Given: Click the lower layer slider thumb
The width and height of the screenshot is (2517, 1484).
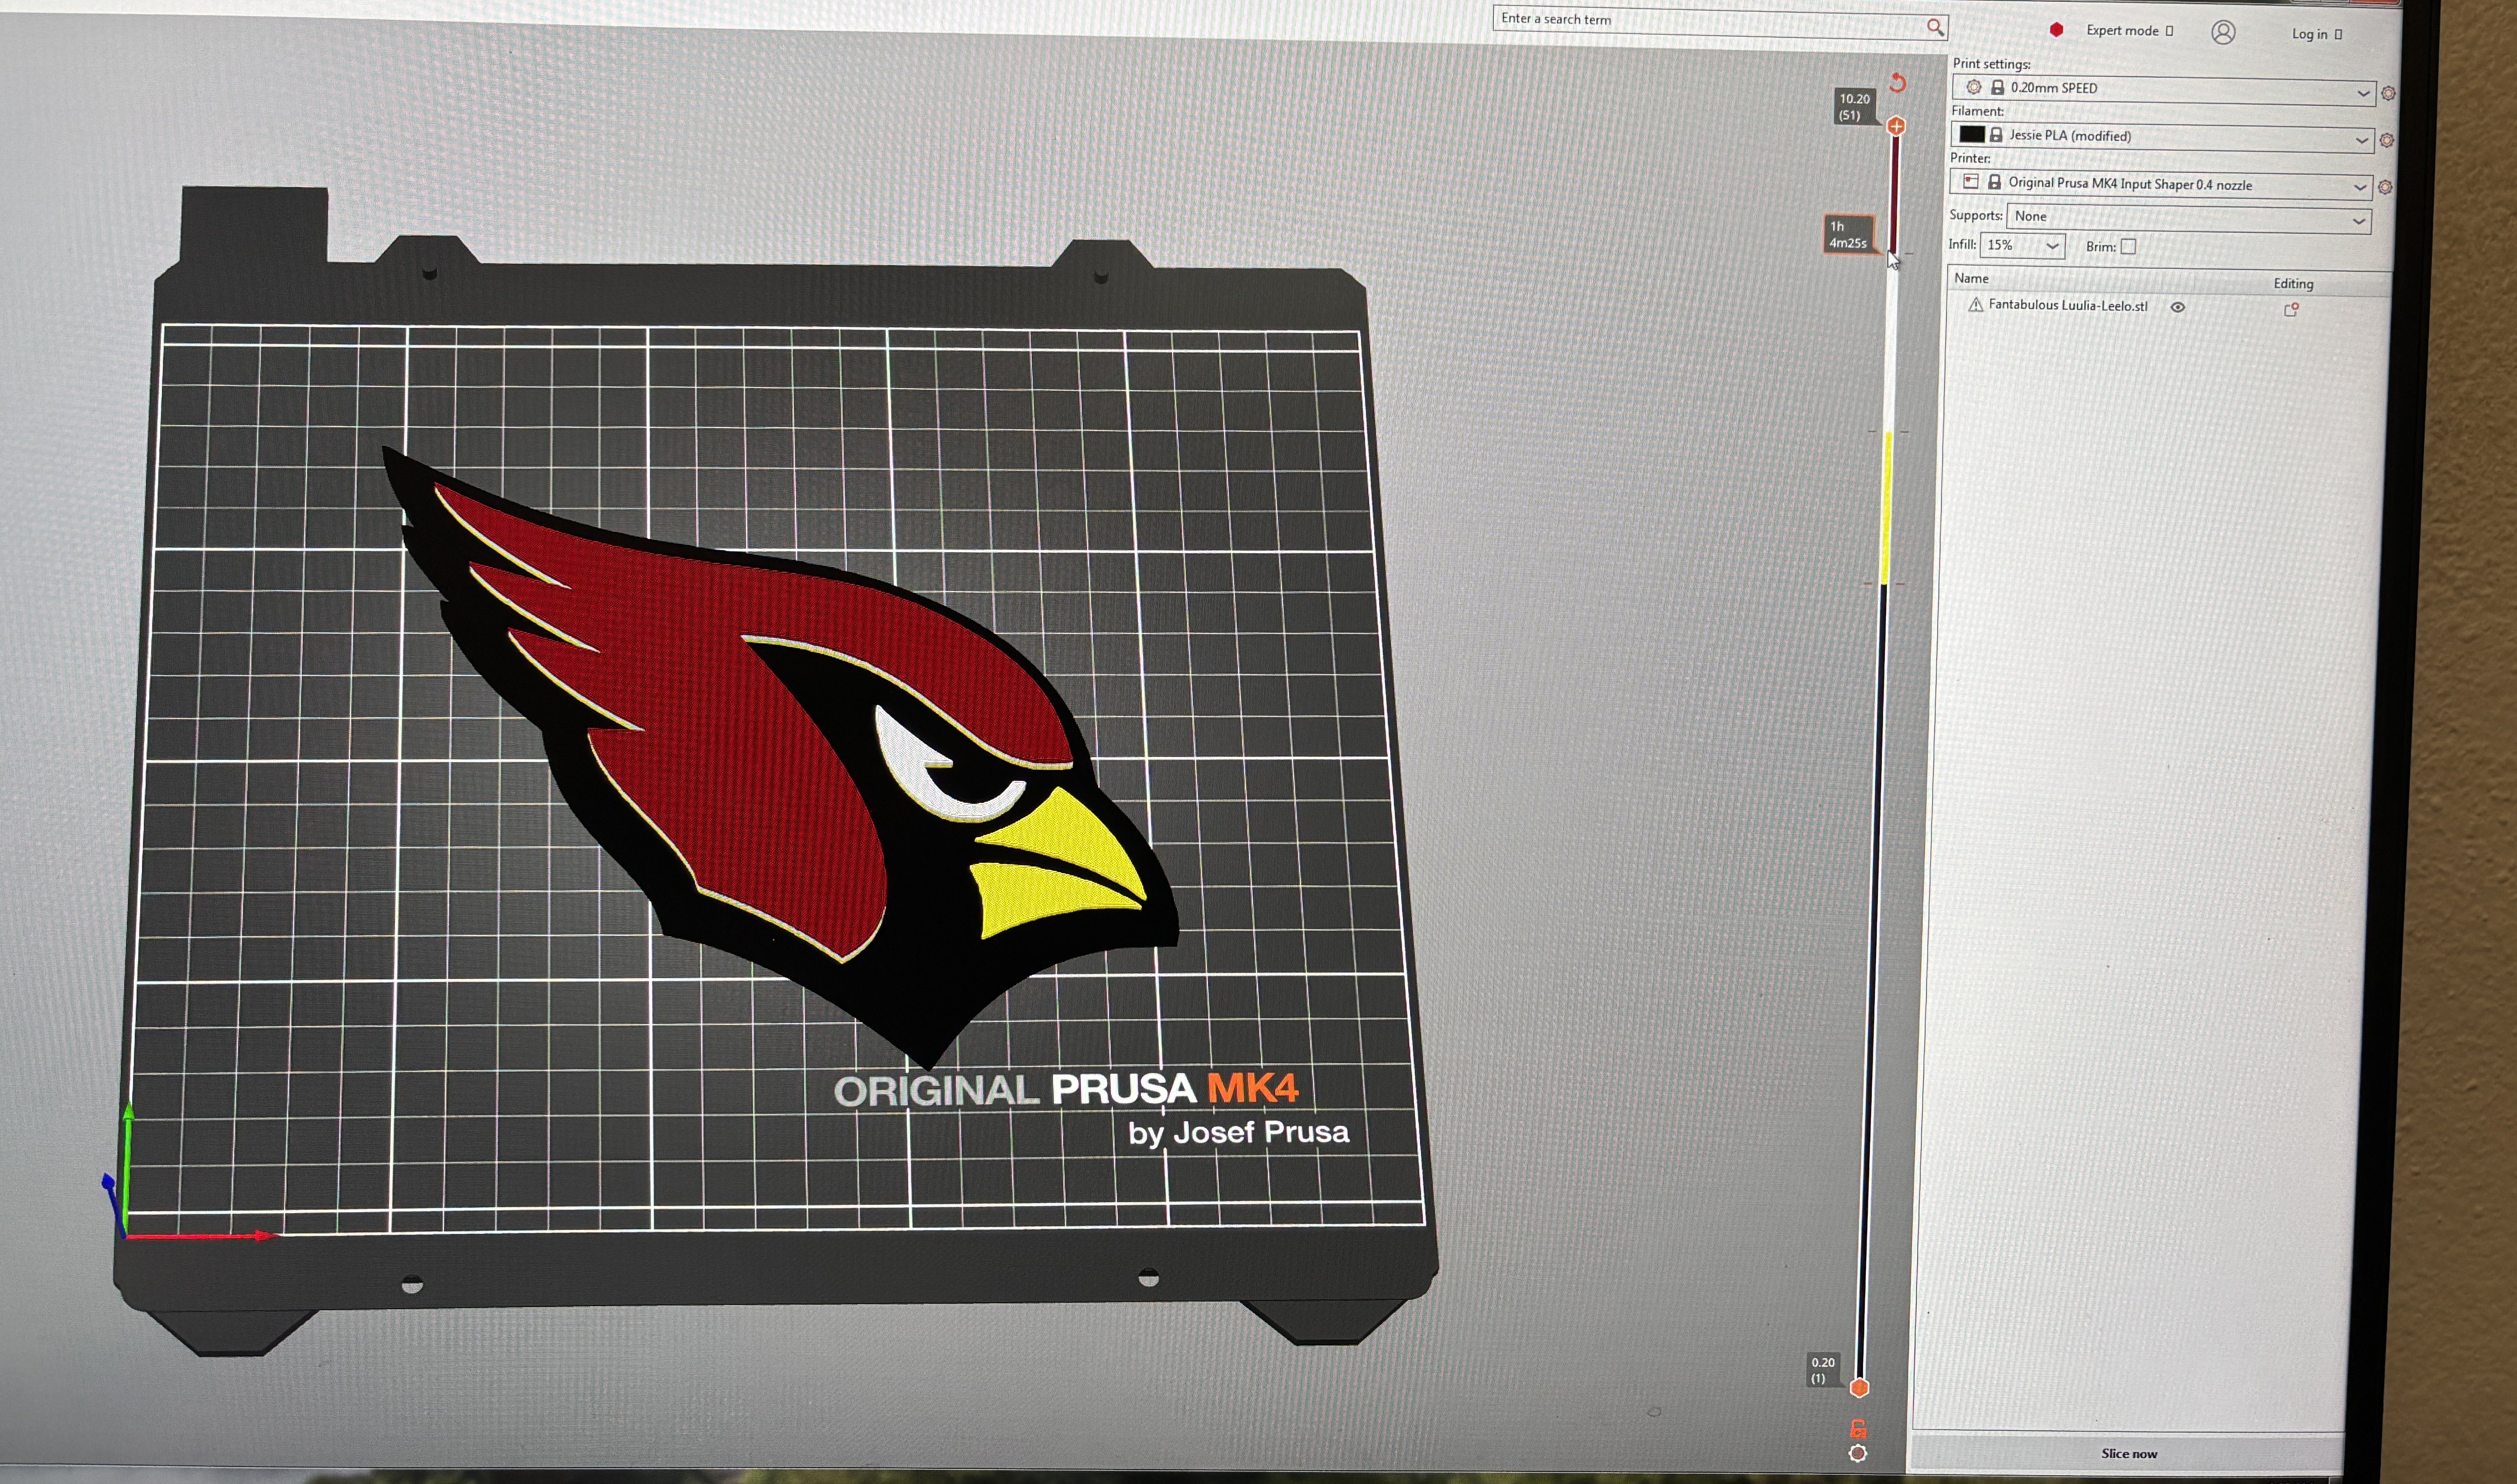Looking at the screenshot, I should (x=1859, y=1388).
